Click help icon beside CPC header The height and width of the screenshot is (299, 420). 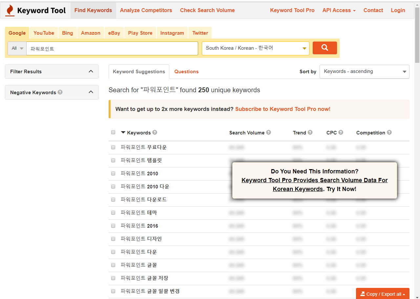[x=341, y=132]
